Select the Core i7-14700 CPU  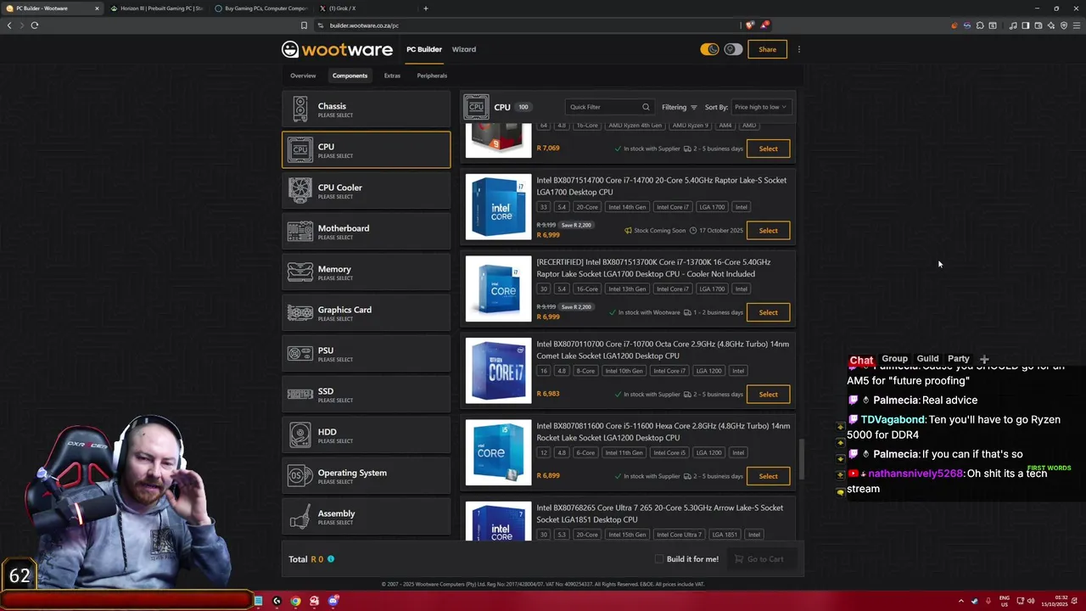(x=768, y=231)
